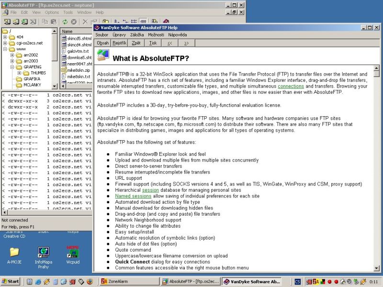
Task: Expand the cgi-os2ecs.net folder
Action: [x=4, y=43]
